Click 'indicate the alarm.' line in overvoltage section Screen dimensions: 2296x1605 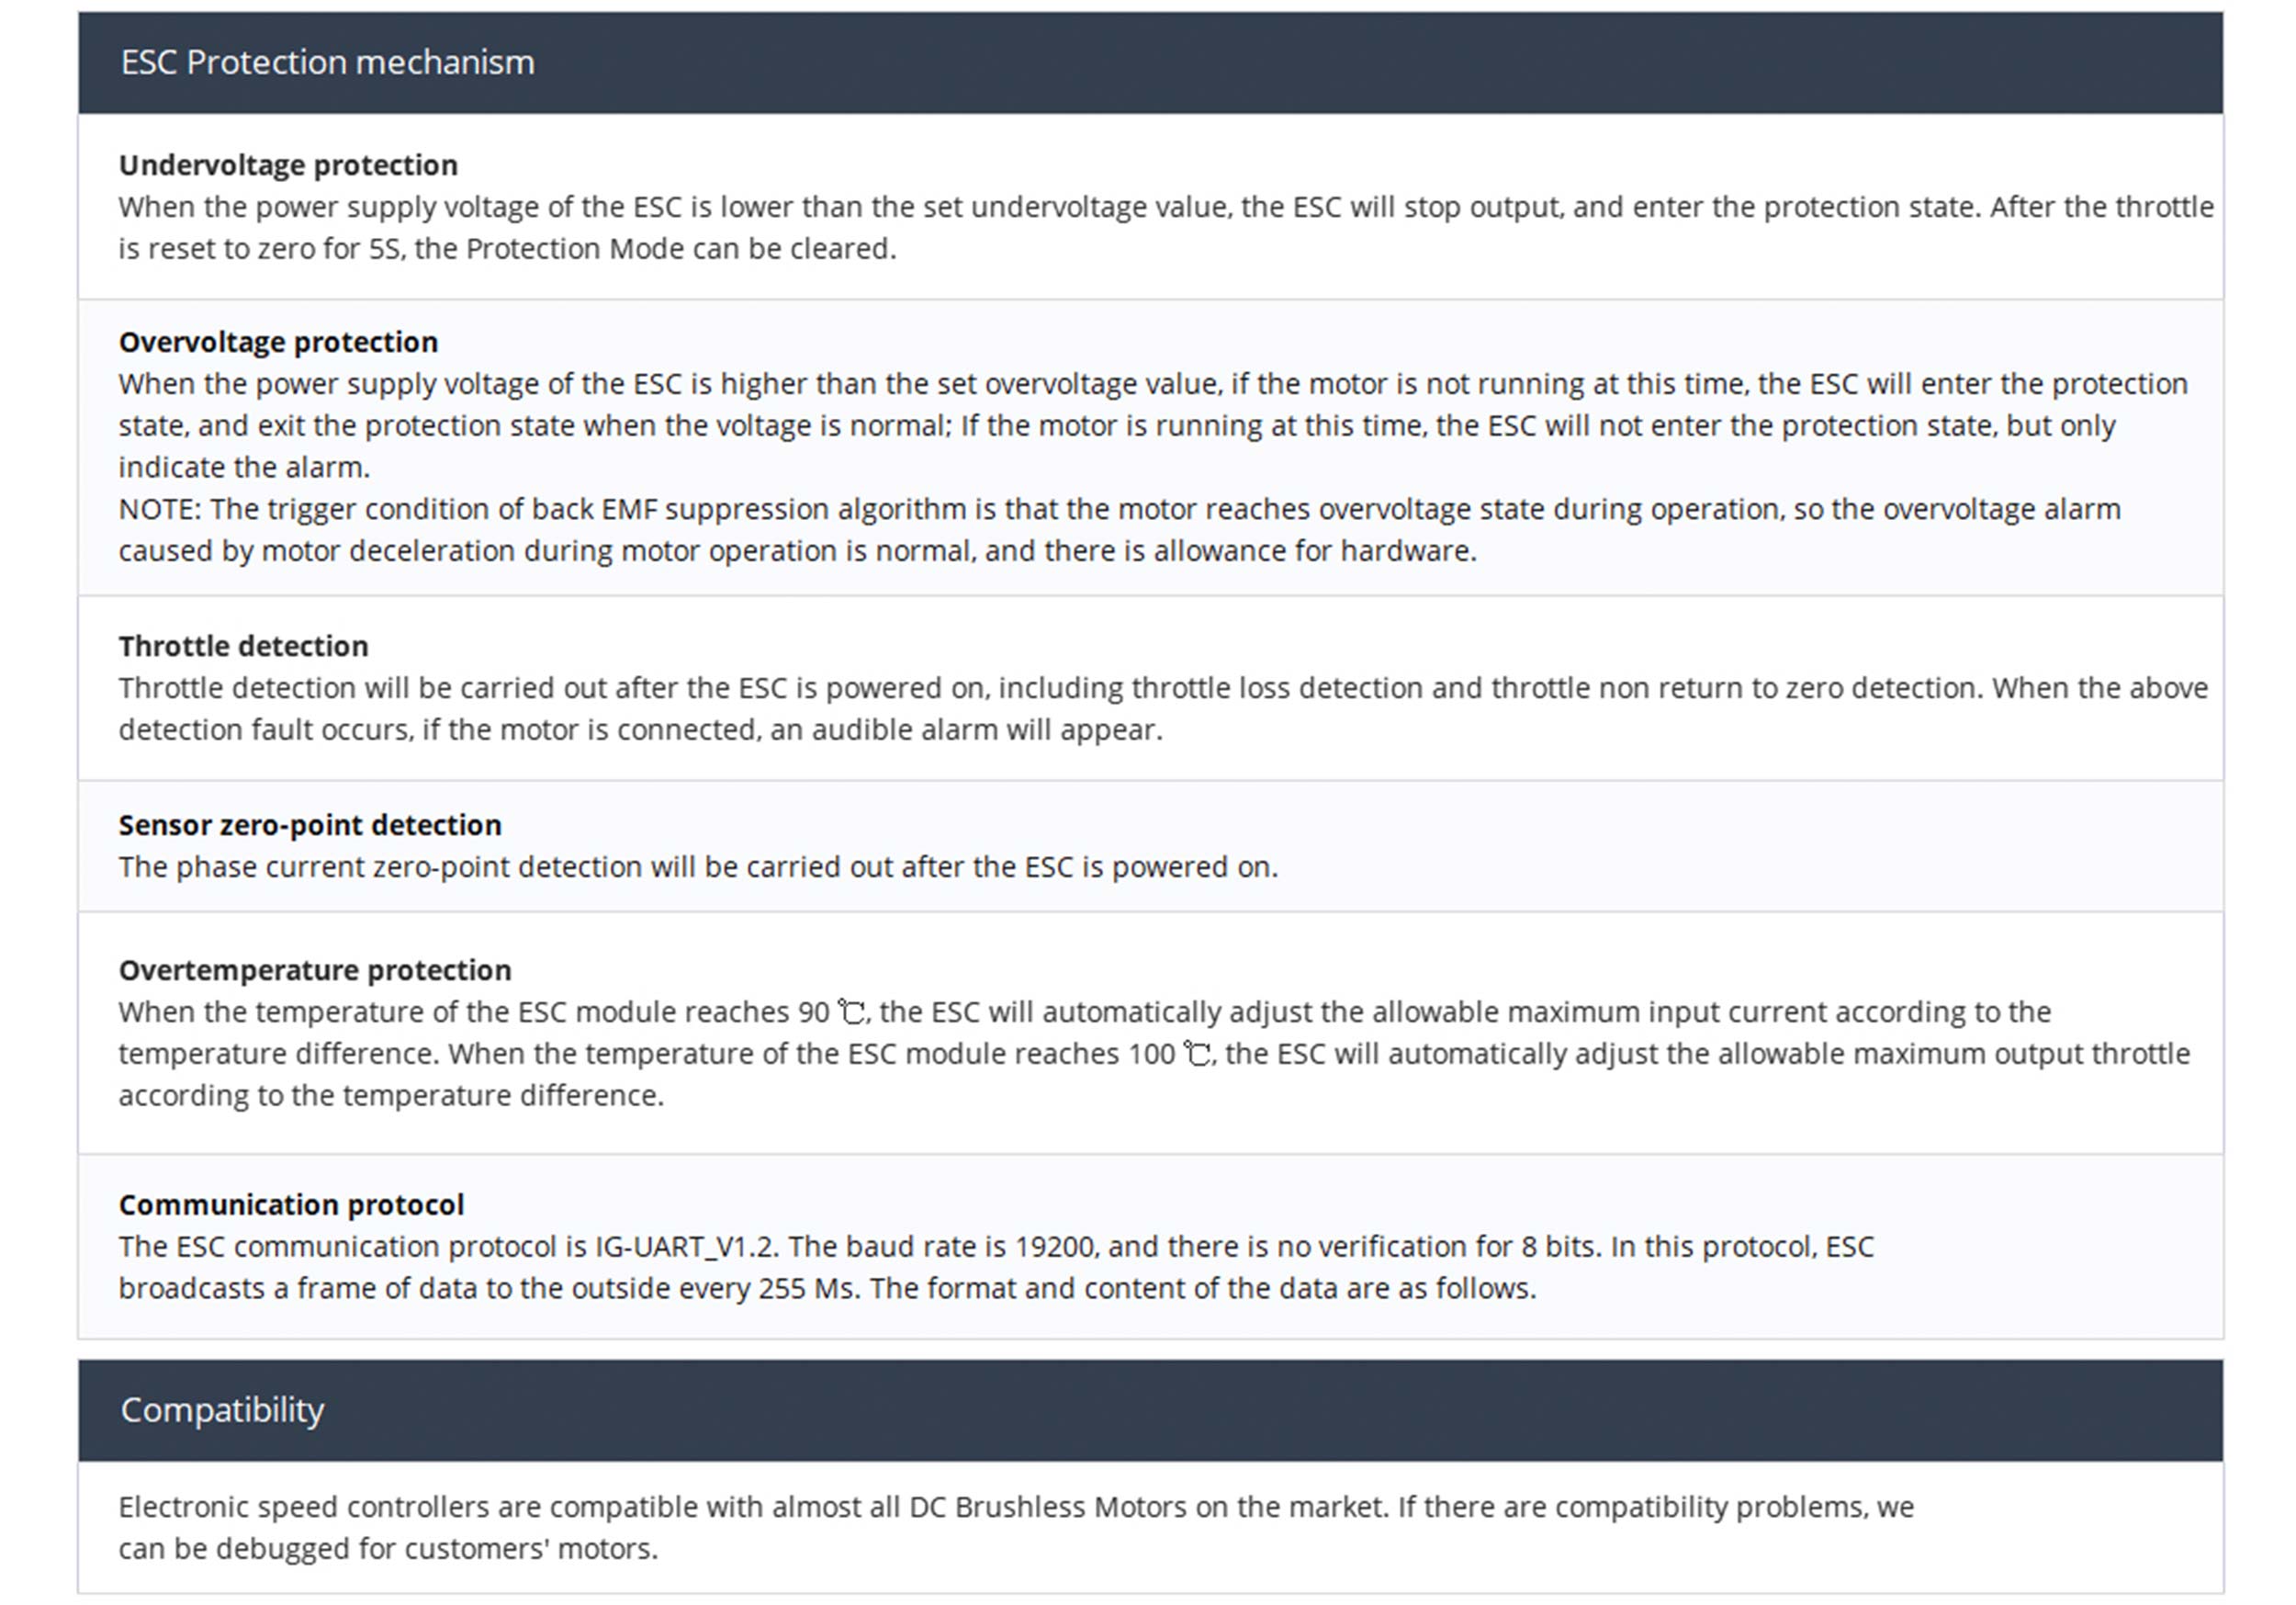[244, 469]
